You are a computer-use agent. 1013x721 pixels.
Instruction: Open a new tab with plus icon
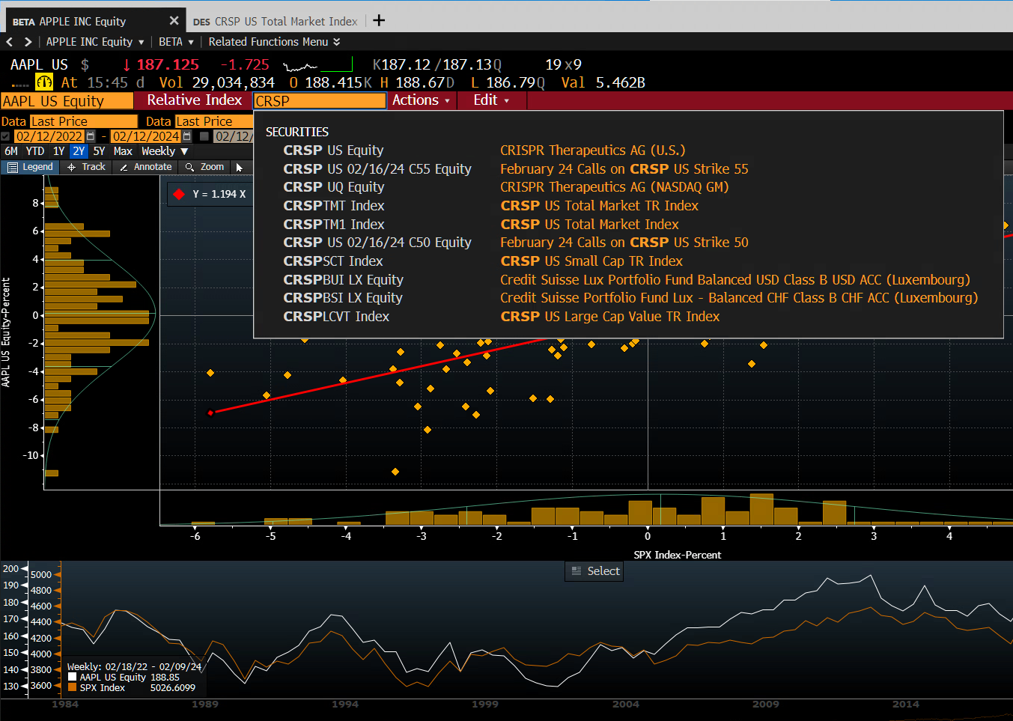point(379,20)
